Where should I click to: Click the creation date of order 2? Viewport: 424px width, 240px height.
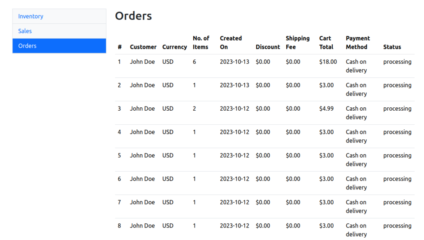tap(234, 85)
